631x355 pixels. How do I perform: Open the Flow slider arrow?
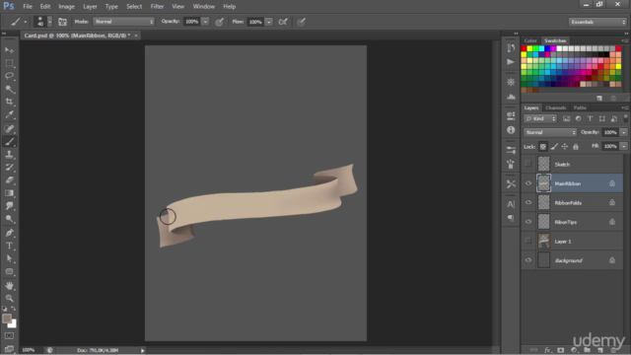[x=269, y=22]
